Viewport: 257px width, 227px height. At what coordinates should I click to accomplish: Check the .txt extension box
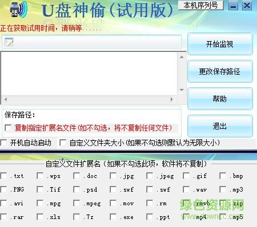pyautogui.click(x=3, y=176)
